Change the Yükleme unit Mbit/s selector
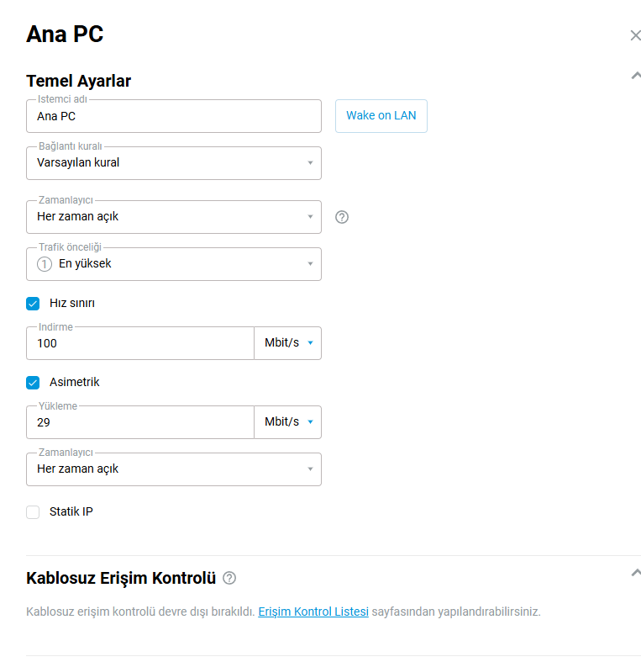This screenshot has width=641, height=662. tap(288, 422)
